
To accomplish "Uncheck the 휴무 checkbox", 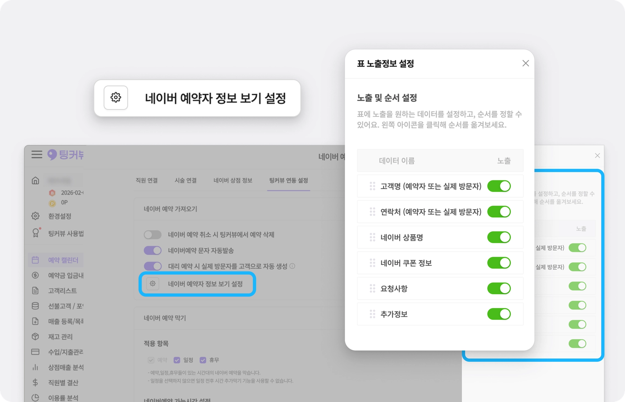I will pos(203,360).
